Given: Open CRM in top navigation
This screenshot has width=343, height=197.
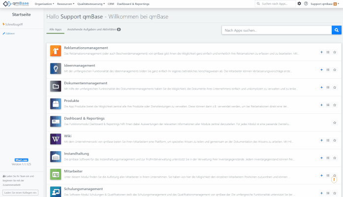Looking at the screenshot, I should [111, 4].
